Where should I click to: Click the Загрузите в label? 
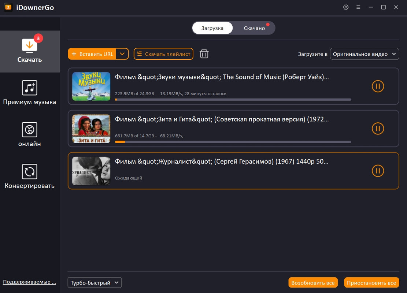[x=312, y=54]
